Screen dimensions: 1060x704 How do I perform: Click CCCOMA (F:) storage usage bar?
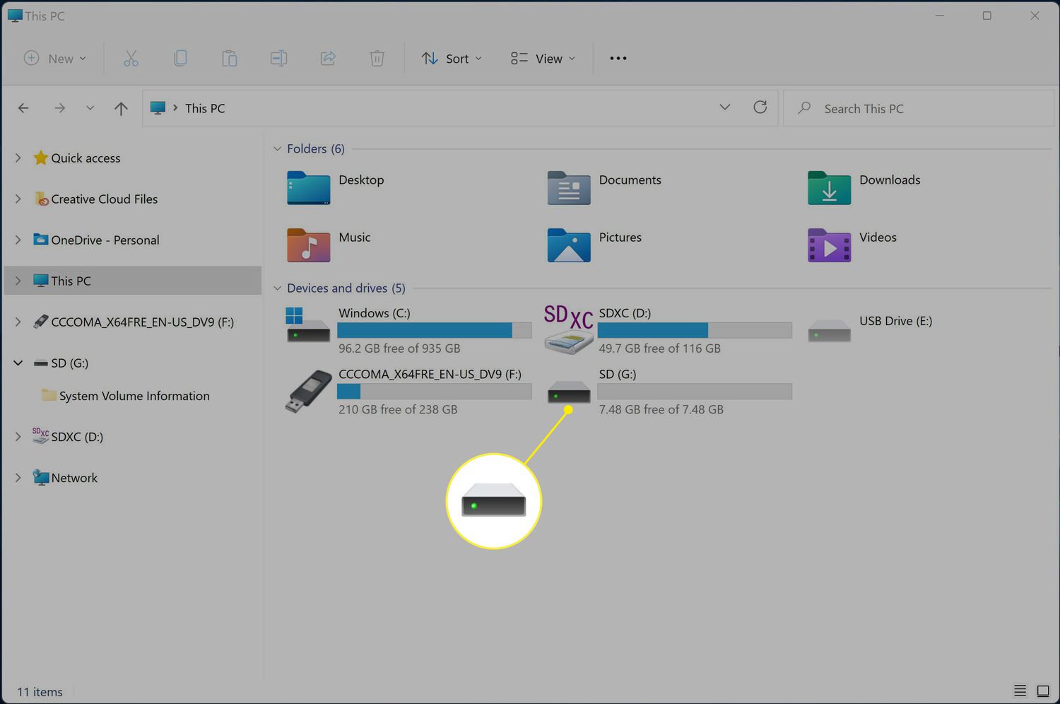pyautogui.click(x=435, y=392)
